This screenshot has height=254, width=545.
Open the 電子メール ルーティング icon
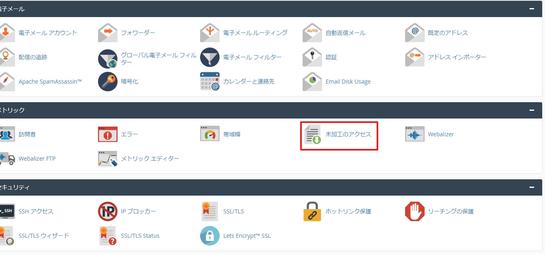point(210,33)
